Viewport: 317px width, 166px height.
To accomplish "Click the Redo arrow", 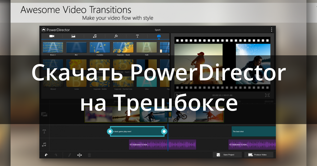I will [56, 155].
